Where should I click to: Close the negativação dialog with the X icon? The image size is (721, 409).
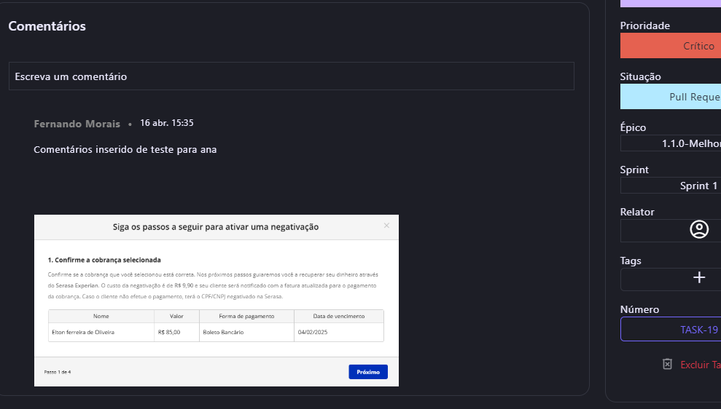pos(386,226)
